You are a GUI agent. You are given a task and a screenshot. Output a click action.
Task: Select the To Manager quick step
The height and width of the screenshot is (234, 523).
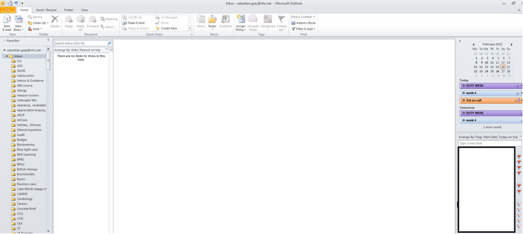click(167, 17)
